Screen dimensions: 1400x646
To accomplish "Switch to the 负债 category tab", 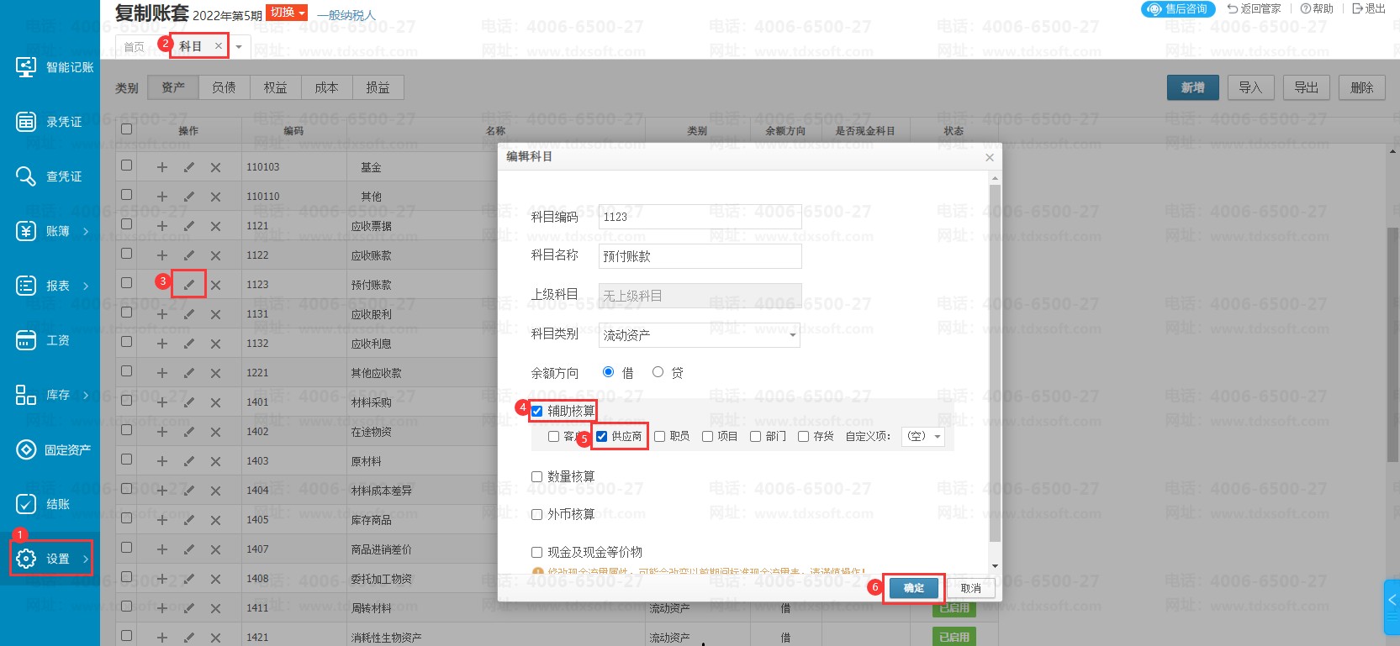I will 224,87.
